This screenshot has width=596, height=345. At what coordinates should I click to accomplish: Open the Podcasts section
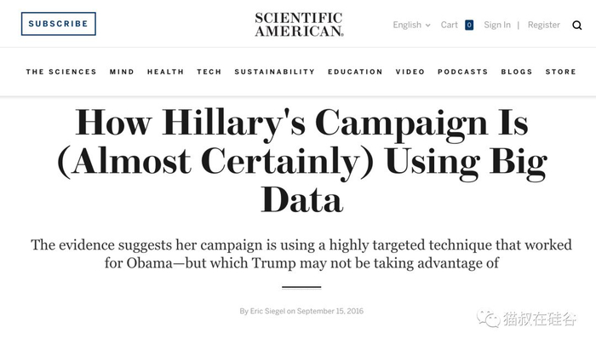coord(463,72)
